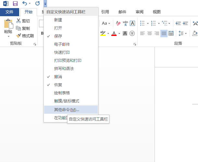Viewport: 198px width, 162px height.
Task: Switch to the 邮件 ribbon tab
Action: [x=122, y=12]
